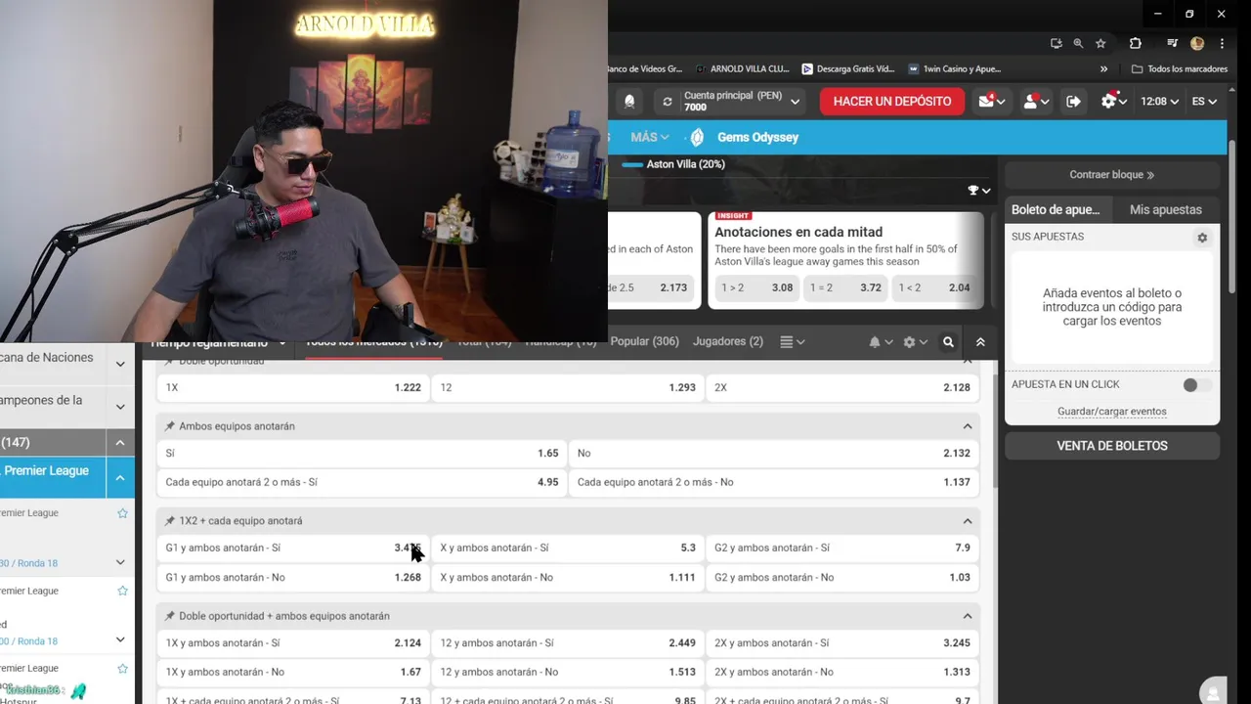Screen dimensions: 1251x704
Task: Open the market search magnifier icon
Action: [x=948, y=342]
